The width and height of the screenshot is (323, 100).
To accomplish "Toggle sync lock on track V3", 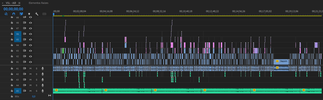I will point(24,51).
